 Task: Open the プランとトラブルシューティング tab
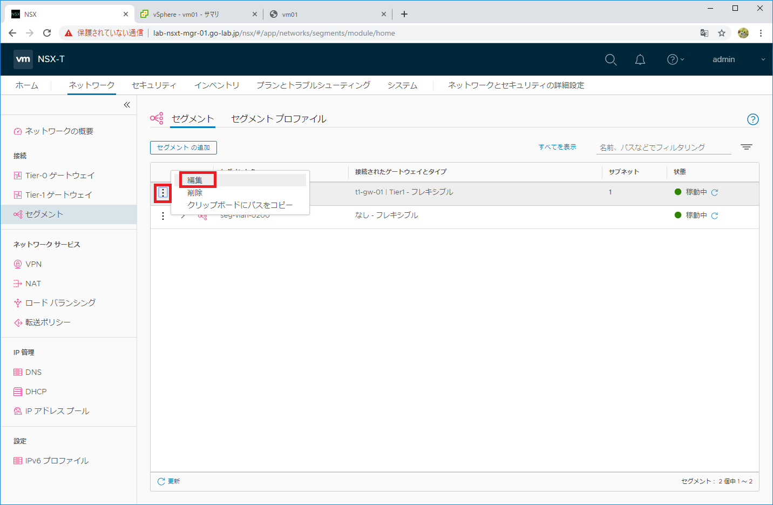coord(313,85)
